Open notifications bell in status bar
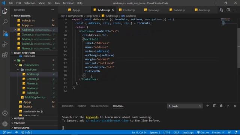This screenshot has height=135, width=240. click(236, 132)
